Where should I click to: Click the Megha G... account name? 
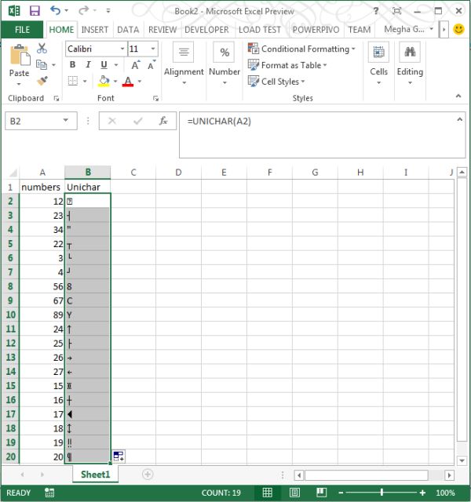(x=404, y=30)
